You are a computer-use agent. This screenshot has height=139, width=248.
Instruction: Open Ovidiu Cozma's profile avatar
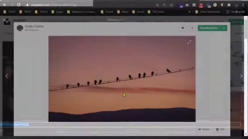[x=20, y=28]
